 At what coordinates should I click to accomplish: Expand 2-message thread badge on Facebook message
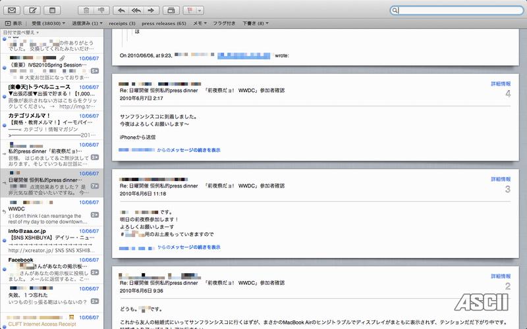coord(95,272)
